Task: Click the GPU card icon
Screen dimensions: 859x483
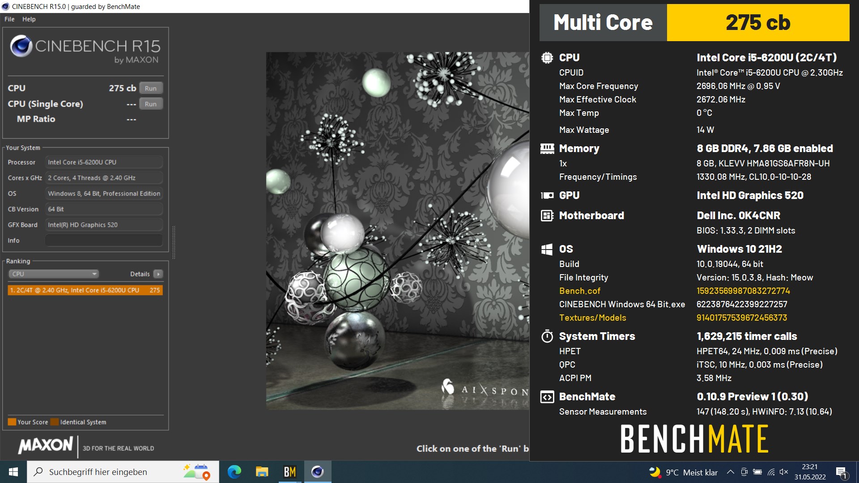Action: (x=547, y=195)
